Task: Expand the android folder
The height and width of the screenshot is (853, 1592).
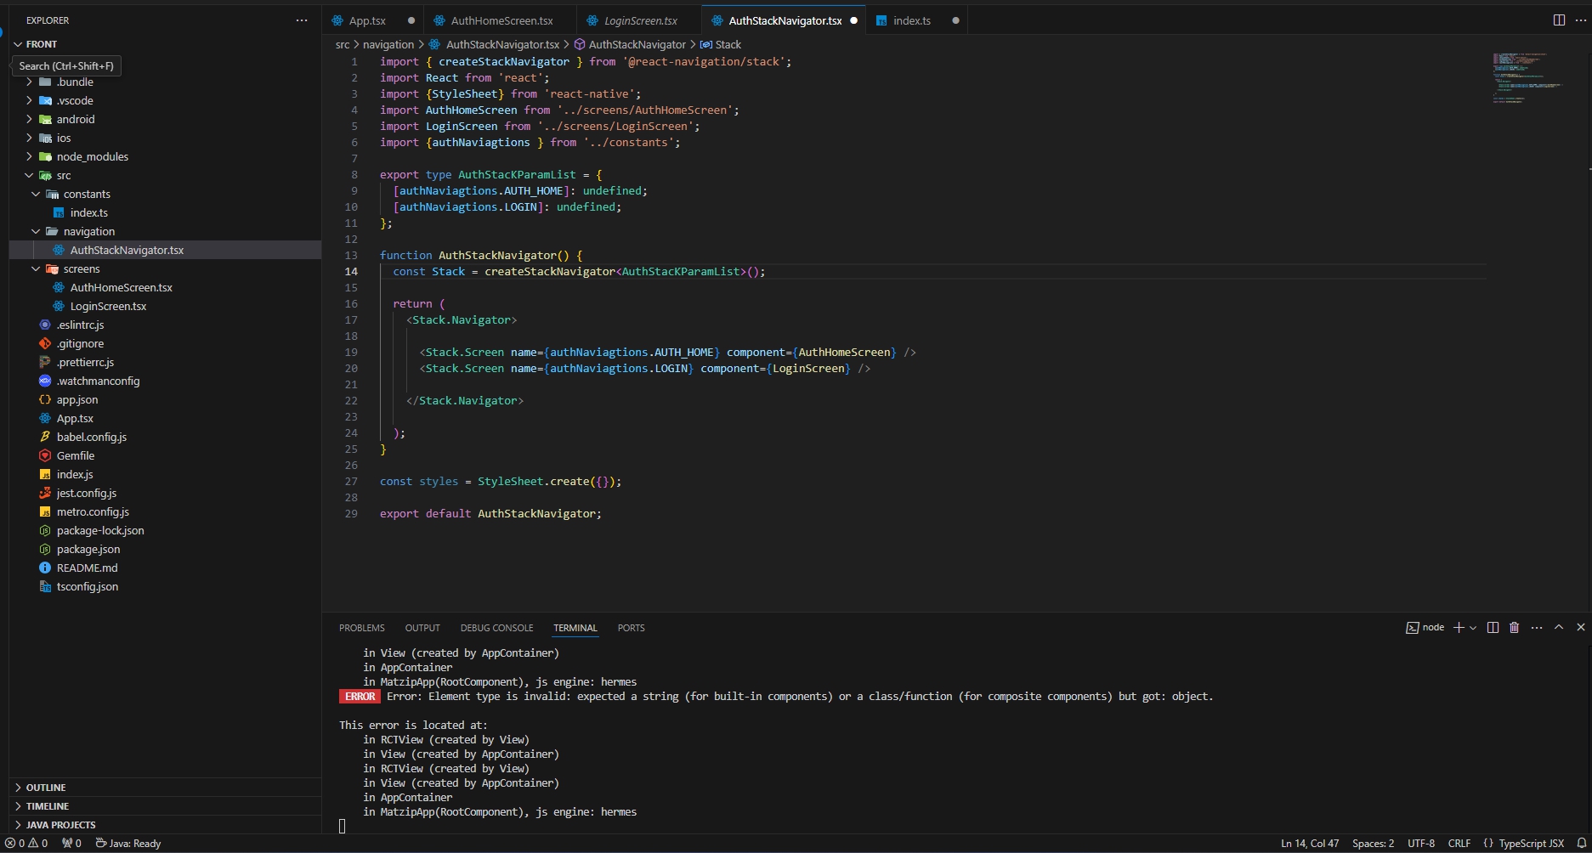Action: pos(76,119)
